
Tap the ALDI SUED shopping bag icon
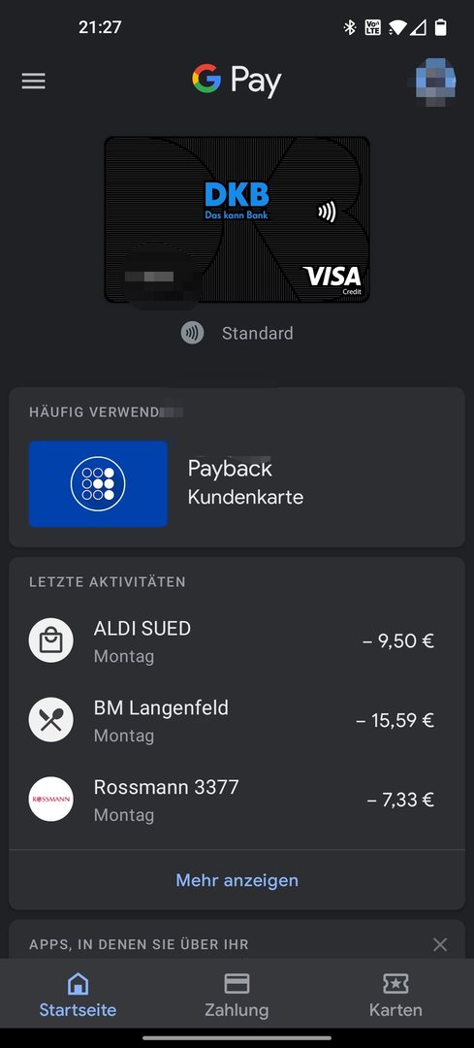pos(50,641)
